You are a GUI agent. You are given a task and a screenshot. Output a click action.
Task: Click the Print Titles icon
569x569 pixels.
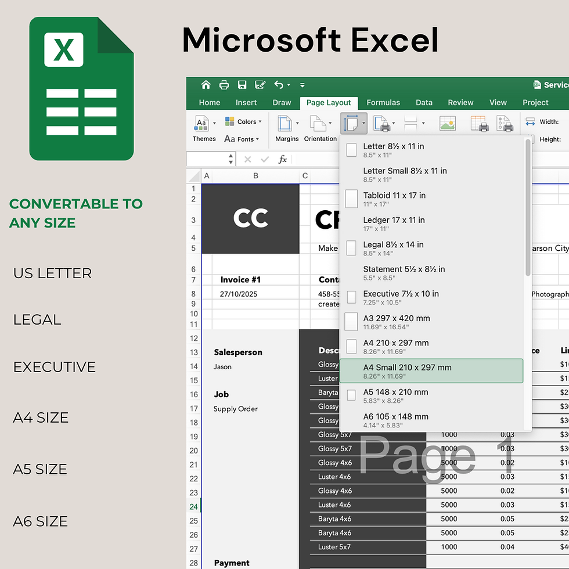(x=480, y=123)
